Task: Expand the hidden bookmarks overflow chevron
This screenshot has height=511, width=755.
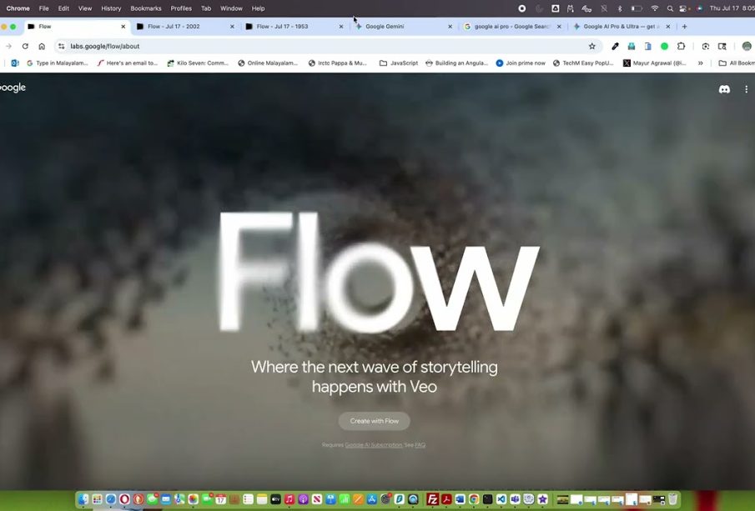Action: [701, 63]
